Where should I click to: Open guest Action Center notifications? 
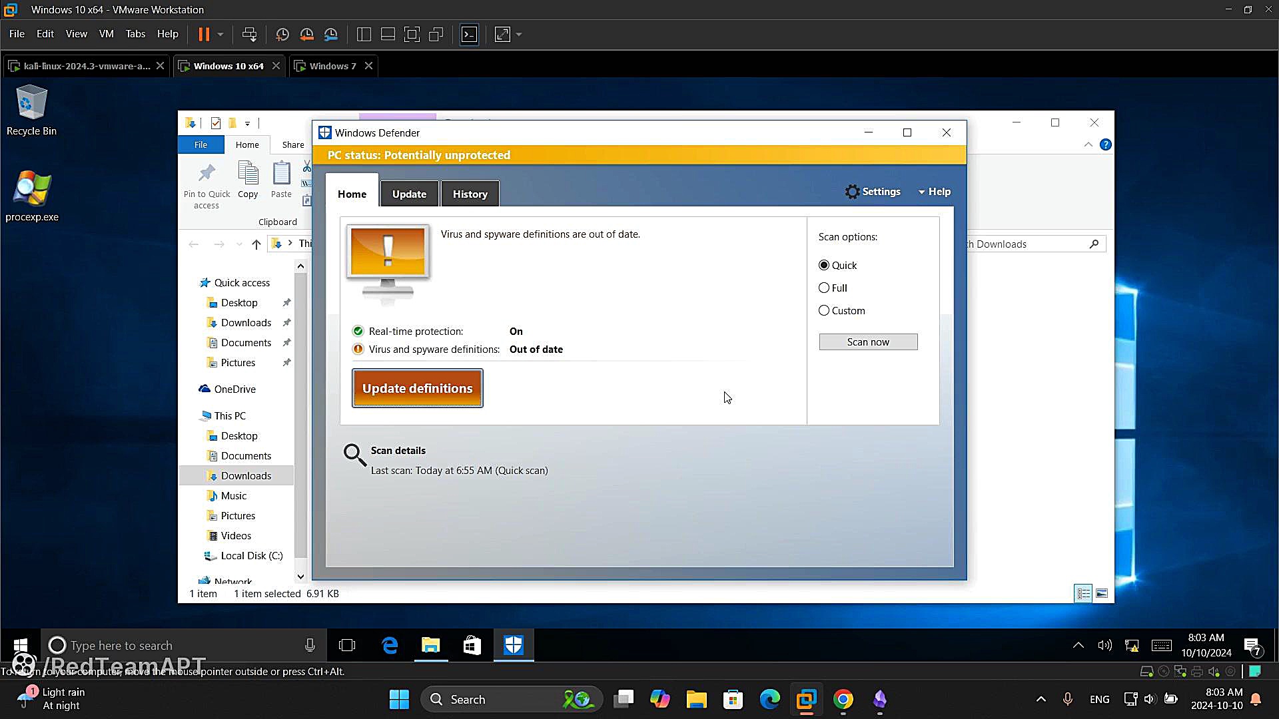pyautogui.click(x=1253, y=646)
